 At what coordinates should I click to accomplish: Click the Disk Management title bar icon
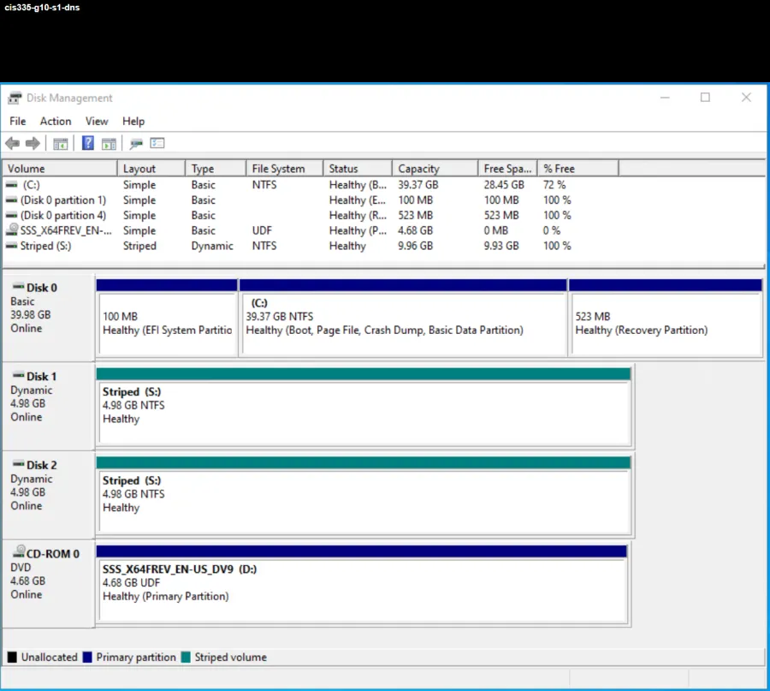coord(15,98)
